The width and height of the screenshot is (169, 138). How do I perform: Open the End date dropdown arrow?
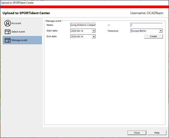click(x=94, y=36)
